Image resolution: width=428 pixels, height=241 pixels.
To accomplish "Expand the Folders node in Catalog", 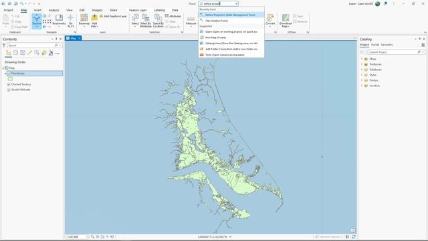I will point(362,80).
